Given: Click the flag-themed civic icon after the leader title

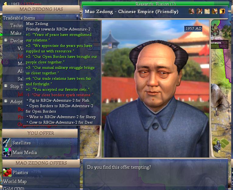Looking at the screenshot, I should 191,11.
